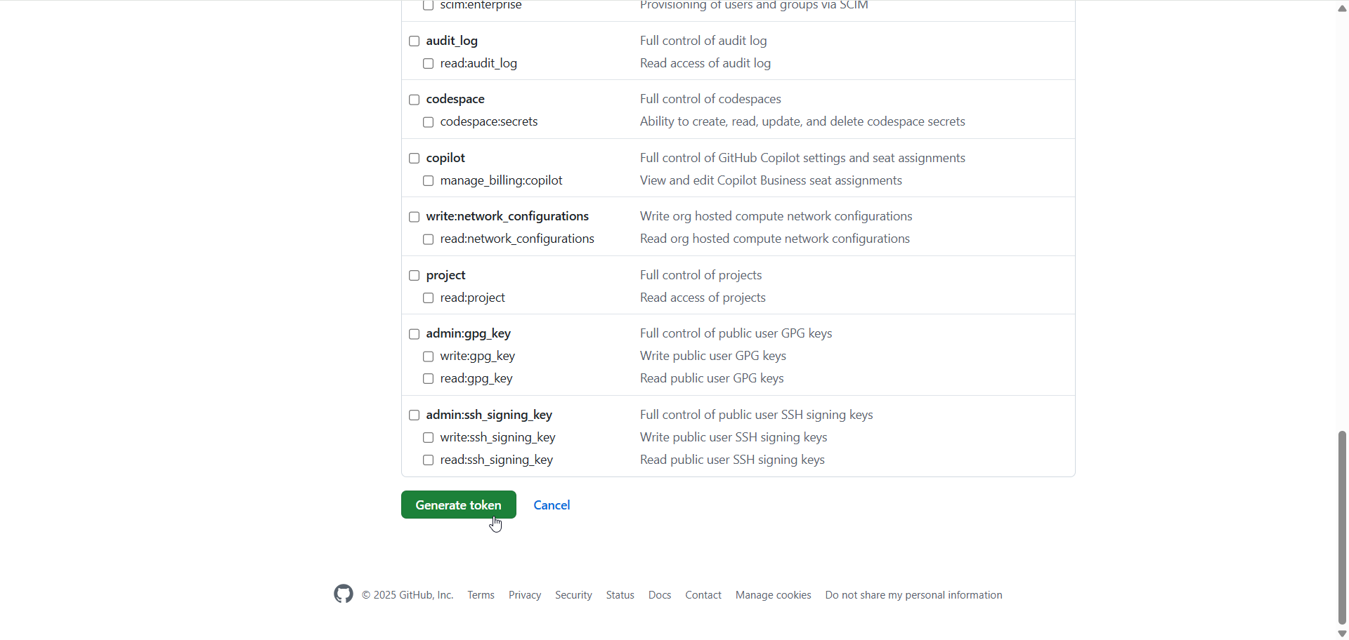Viewport: 1349px width, 640px height.
Task: Select admin:ssh_signing_key scope
Action: coord(414,415)
